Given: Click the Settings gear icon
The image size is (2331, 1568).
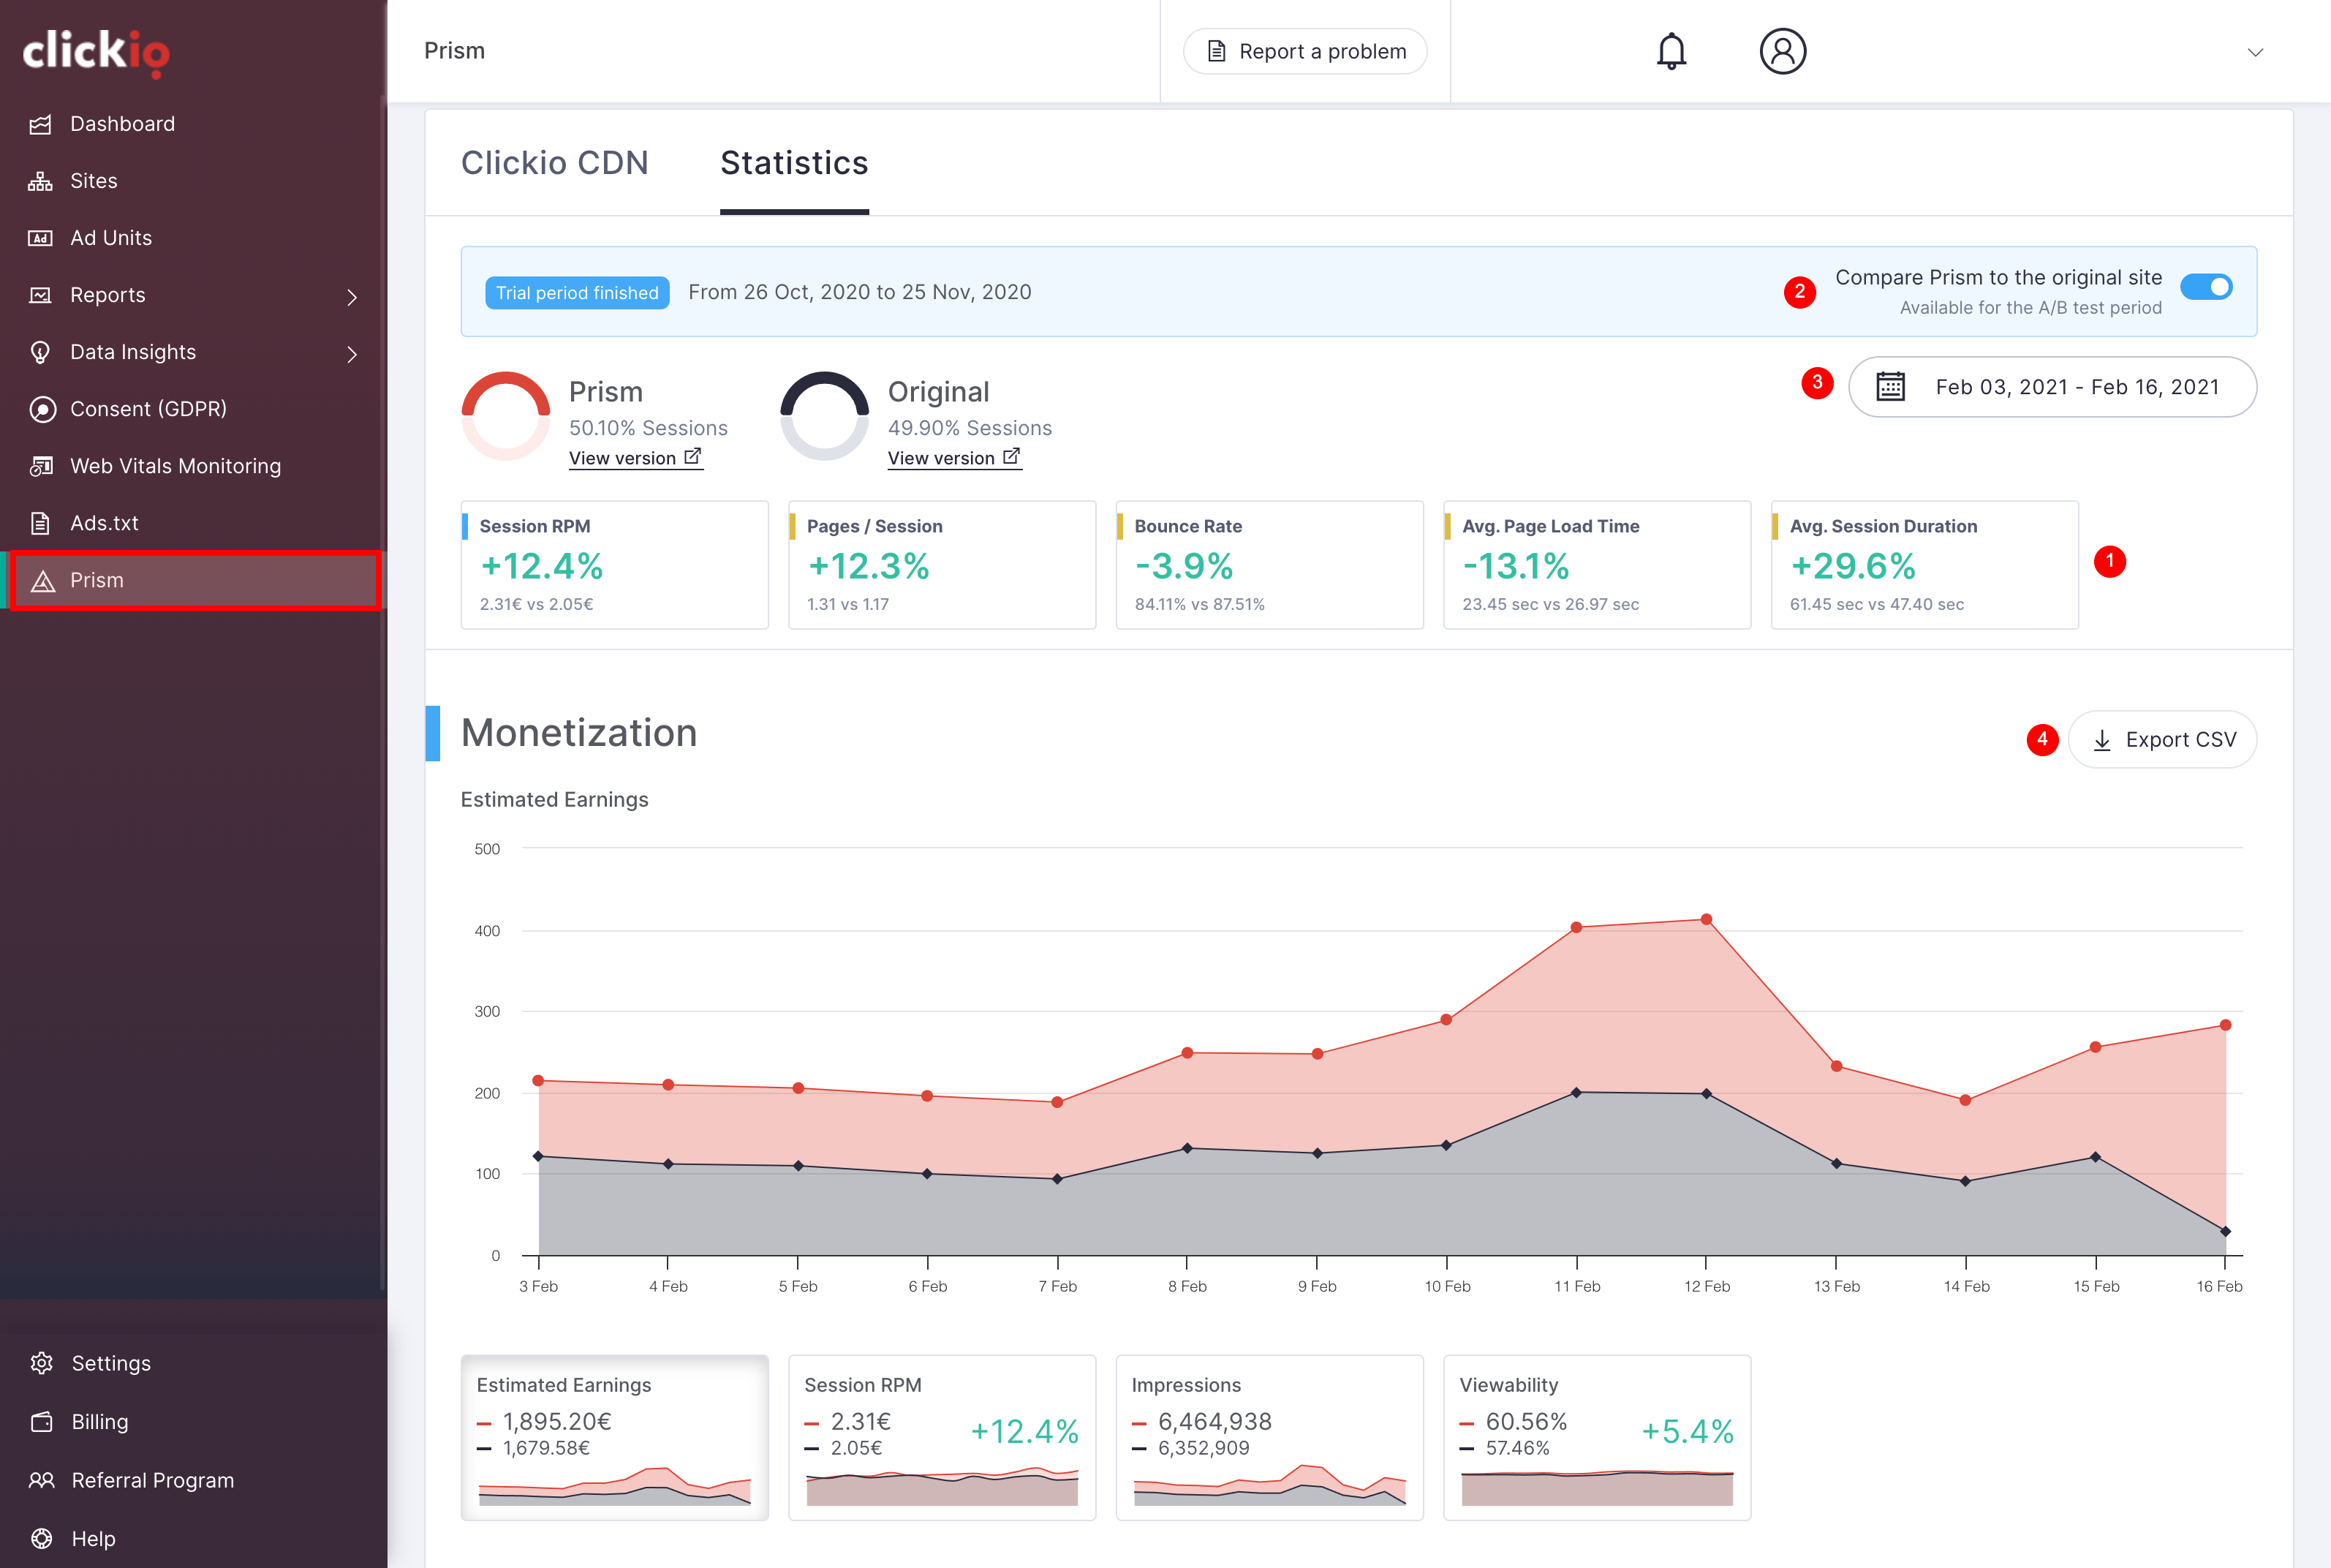Looking at the screenshot, I should coord(42,1363).
